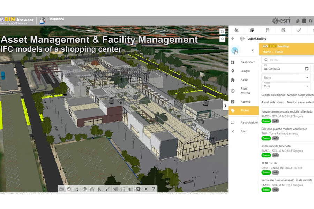This screenshot has height=209, width=314.
Task: Open the Asset Tutti dropdown
Action: pyautogui.click(x=286, y=86)
